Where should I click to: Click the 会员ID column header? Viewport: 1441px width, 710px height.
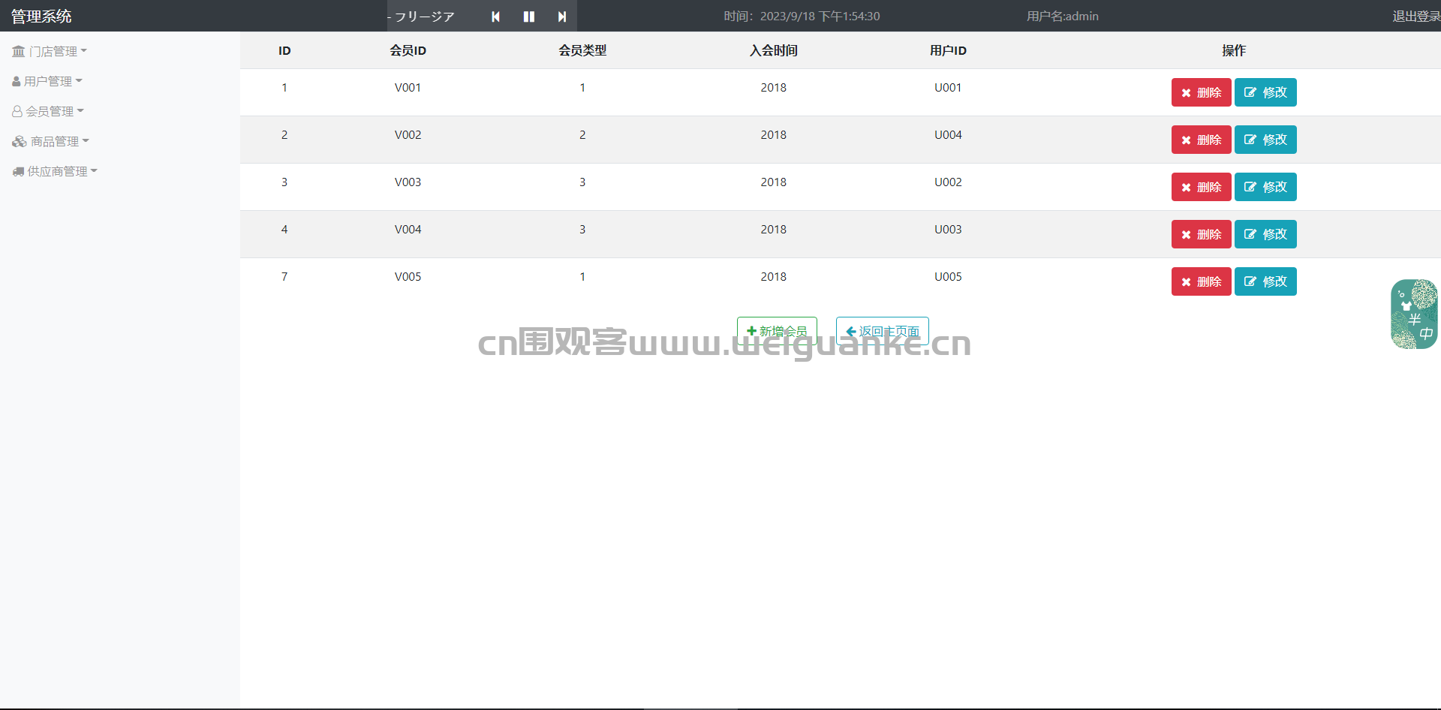(x=408, y=50)
